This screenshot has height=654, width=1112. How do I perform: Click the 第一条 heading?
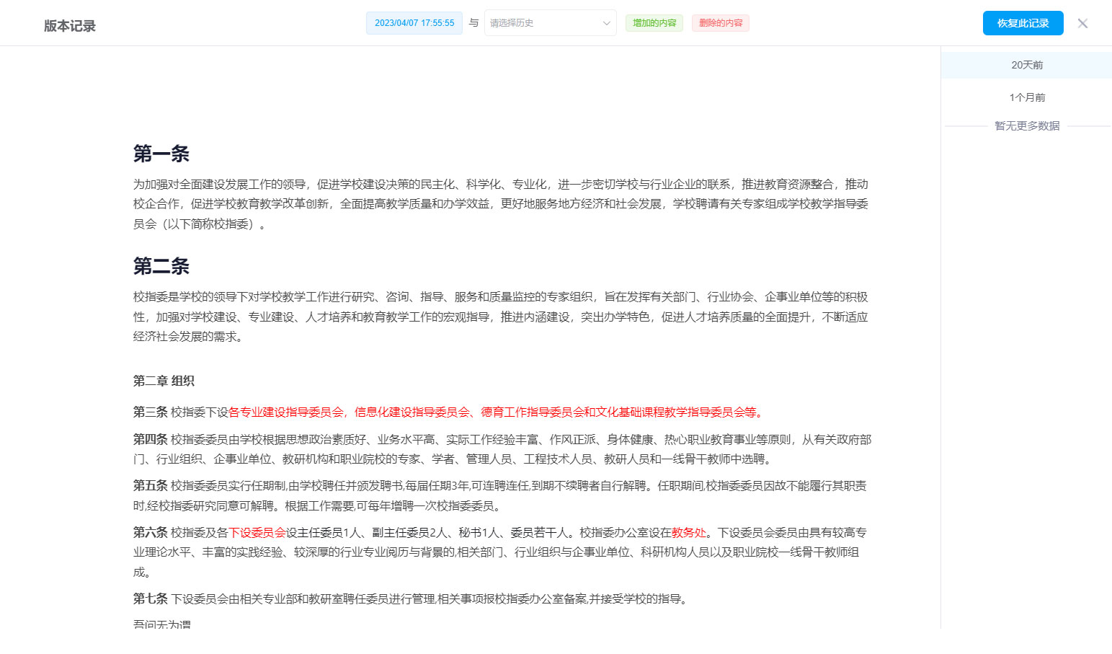(161, 154)
